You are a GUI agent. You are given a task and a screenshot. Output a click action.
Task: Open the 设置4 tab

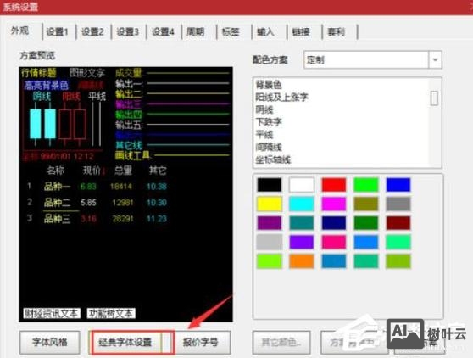click(163, 31)
